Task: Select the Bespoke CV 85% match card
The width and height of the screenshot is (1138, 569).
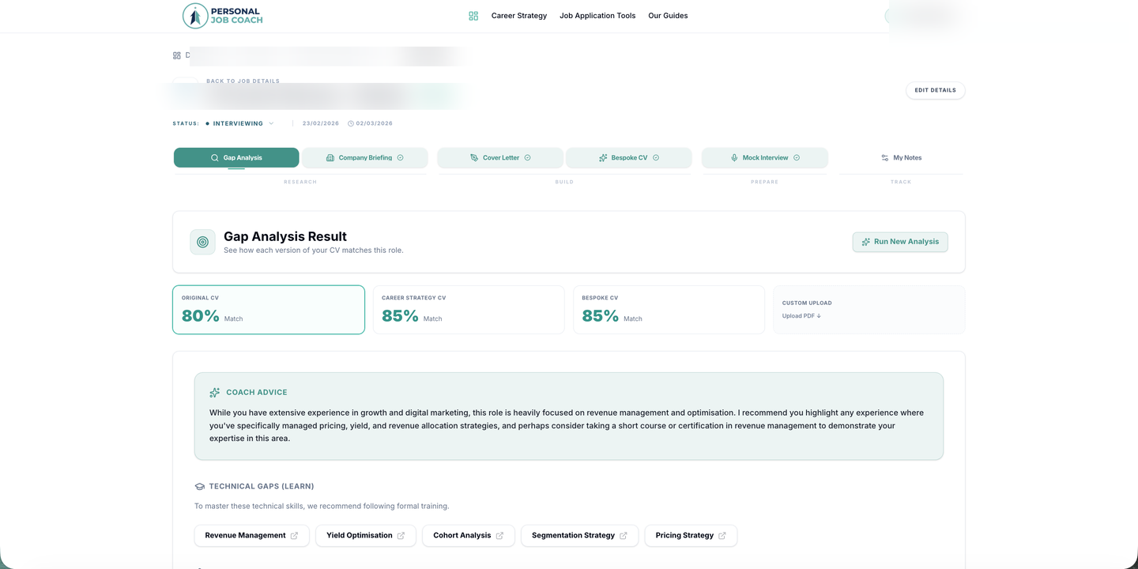Action: (669, 310)
